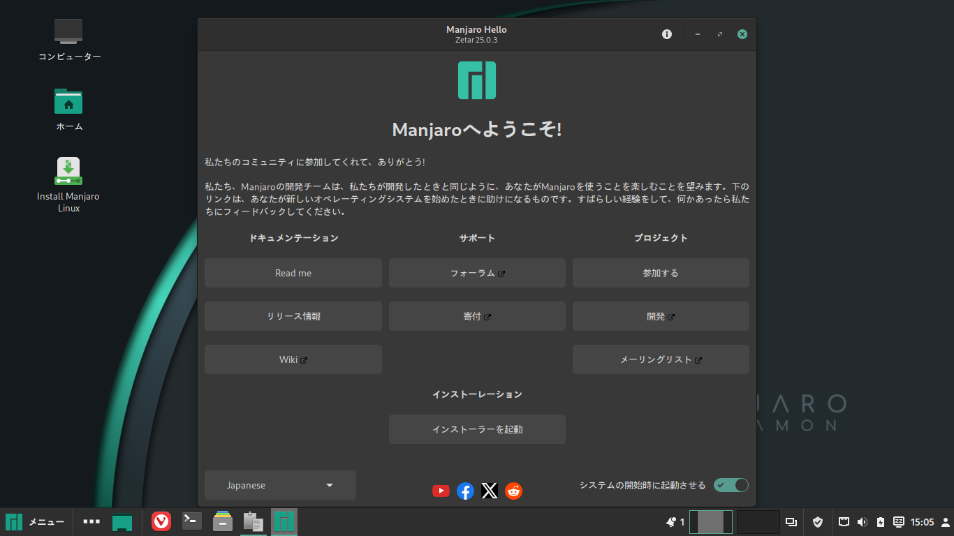Switch to the second workspace
The height and width of the screenshot is (536, 954).
click(x=758, y=522)
